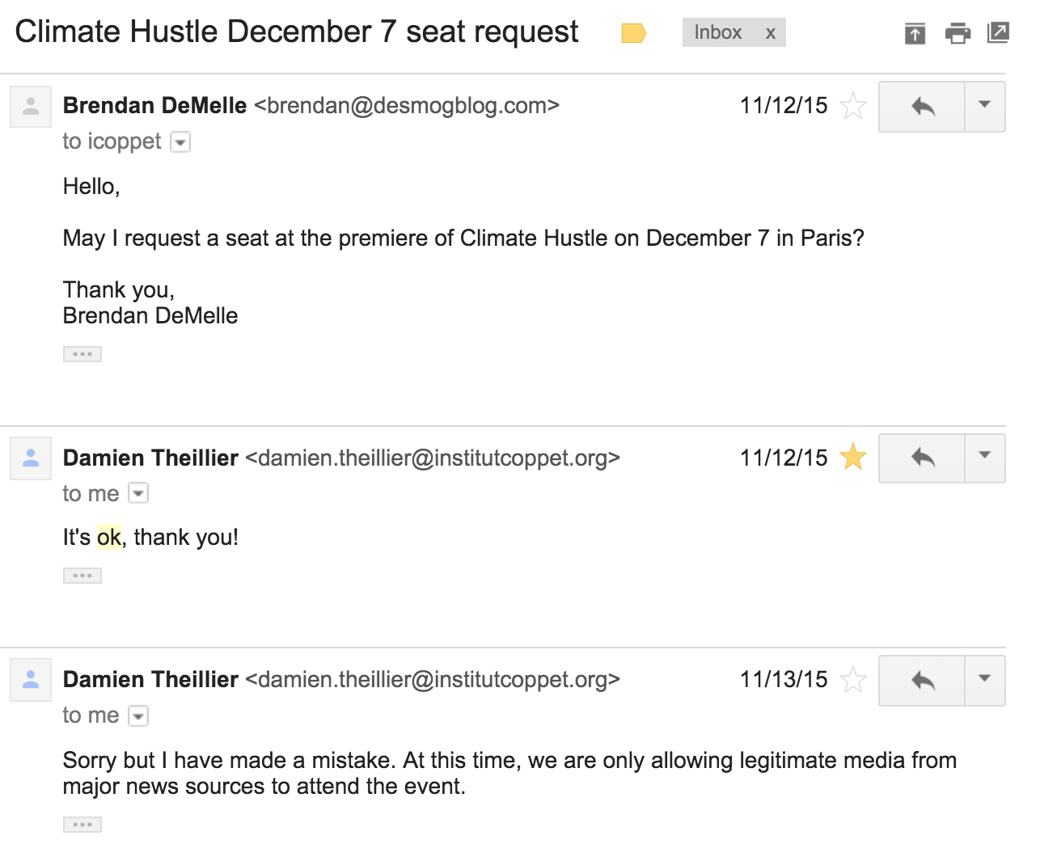The width and height of the screenshot is (1040, 844).
Task: Open more options for Damien's 11/13/15 message
Action: (x=985, y=680)
